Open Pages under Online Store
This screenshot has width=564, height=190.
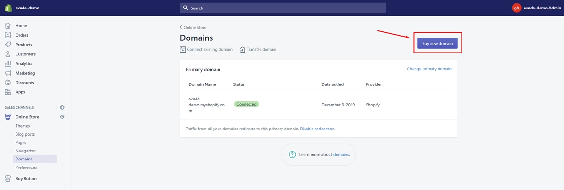click(x=21, y=142)
